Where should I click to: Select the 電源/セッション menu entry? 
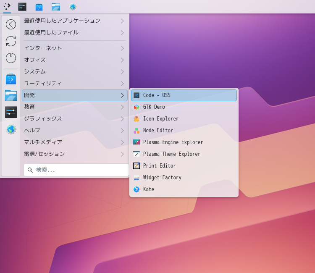[45, 154]
